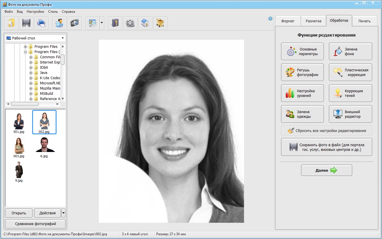
Task: Click the person with magnifier icon
Action: [59, 23]
